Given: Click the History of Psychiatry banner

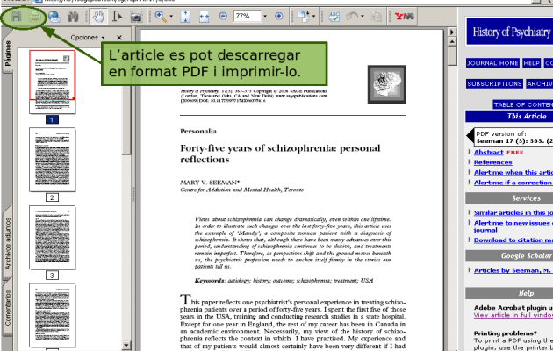Looking at the screenshot, I should tap(509, 32).
